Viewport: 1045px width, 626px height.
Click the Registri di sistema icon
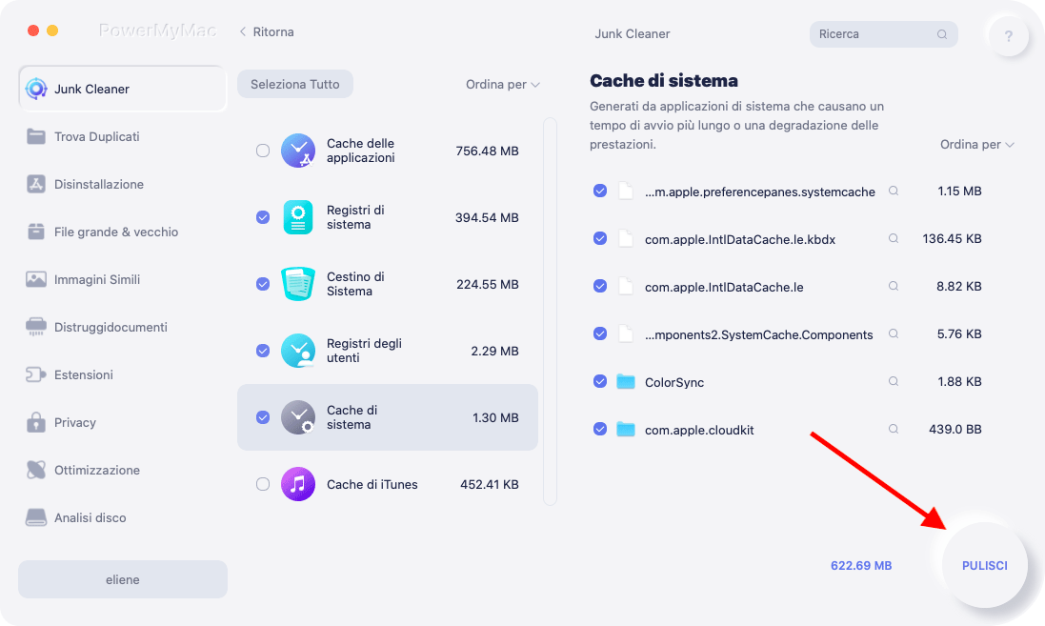point(298,217)
